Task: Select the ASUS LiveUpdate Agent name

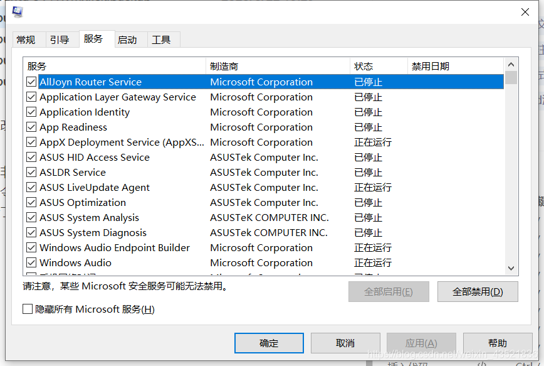Action: point(95,187)
